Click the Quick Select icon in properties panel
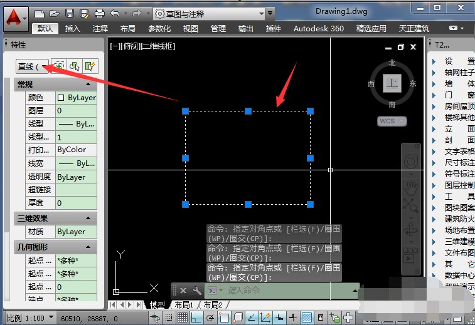Viewport: 475px width, 325px height. click(90, 66)
